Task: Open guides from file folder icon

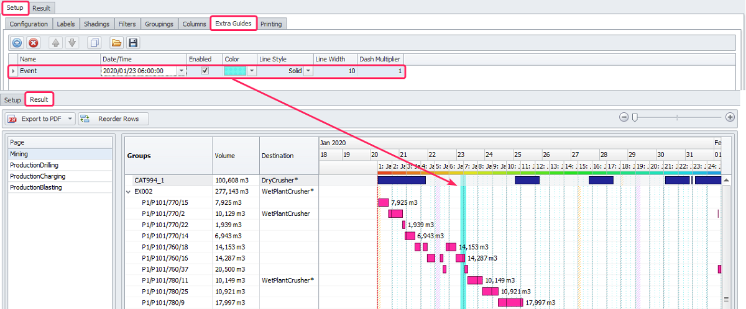Action: pyautogui.click(x=116, y=43)
